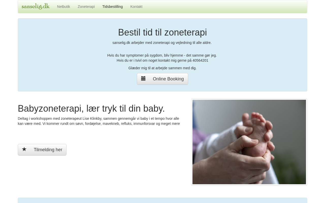Click the sanselig.dk arbejder med zoneterapi subtitle
Screen dimensions: 325x203
162,43
